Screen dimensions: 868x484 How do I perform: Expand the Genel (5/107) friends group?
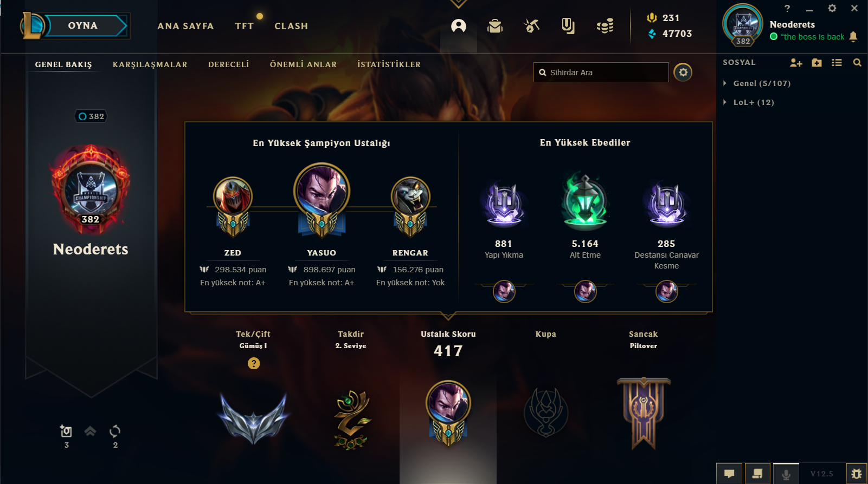pyautogui.click(x=757, y=83)
